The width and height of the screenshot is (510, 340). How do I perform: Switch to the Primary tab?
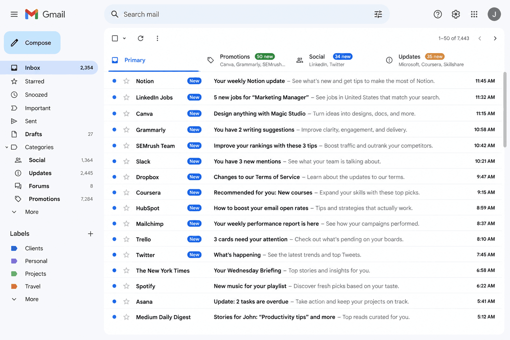pyautogui.click(x=153, y=60)
